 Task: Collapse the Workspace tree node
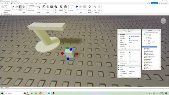[x=143, y=34]
